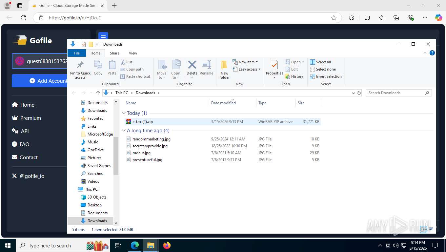Click Edge browser refresh button
The image size is (446, 252).
pyautogui.click(x=23, y=18)
